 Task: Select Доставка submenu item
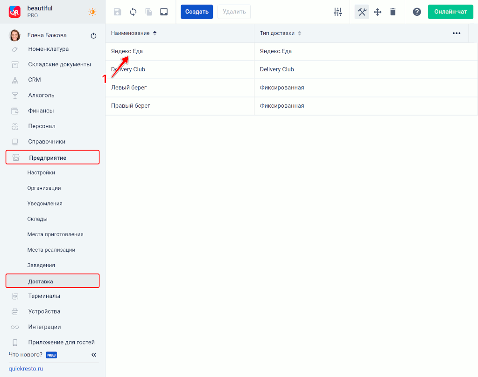pos(52,281)
